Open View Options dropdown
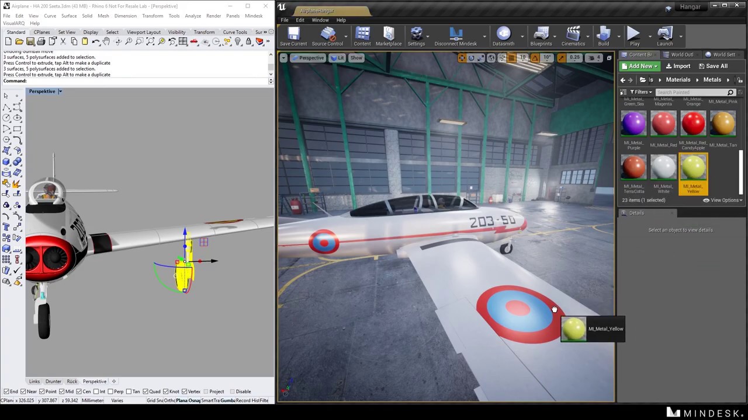The height and width of the screenshot is (420, 748). (x=723, y=200)
